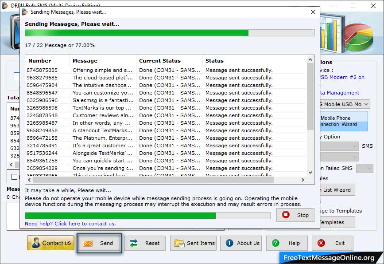Click the Reset button
This screenshot has height=264, width=384.
pos(145,243)
